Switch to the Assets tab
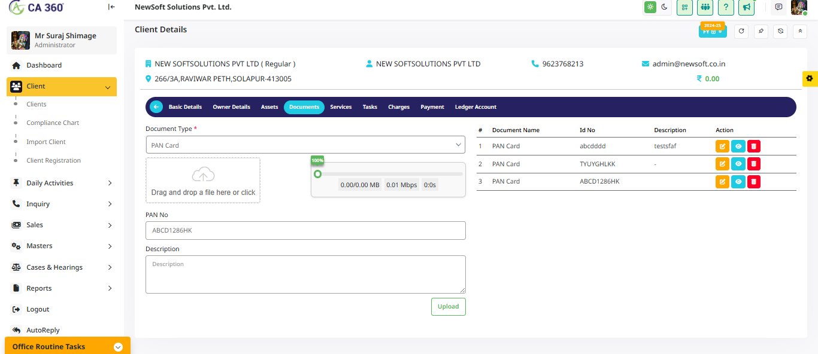 click(269, 107)
